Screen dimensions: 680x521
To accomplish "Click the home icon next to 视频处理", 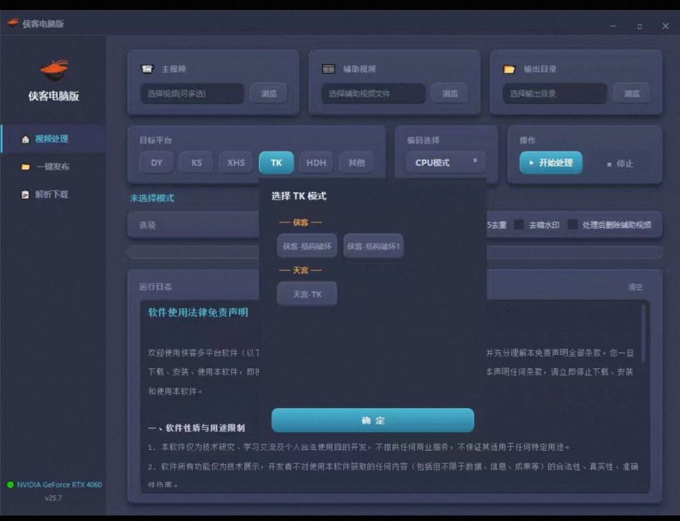I will coord(26,139).
